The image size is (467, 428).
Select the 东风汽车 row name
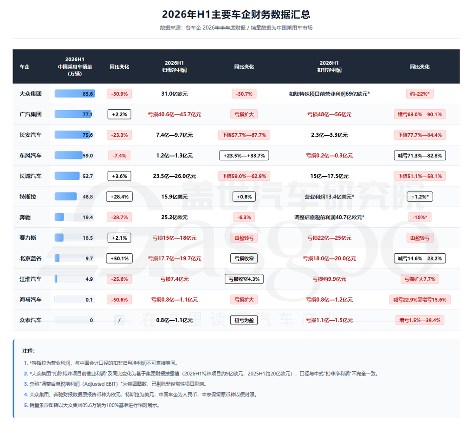point(30,155)
